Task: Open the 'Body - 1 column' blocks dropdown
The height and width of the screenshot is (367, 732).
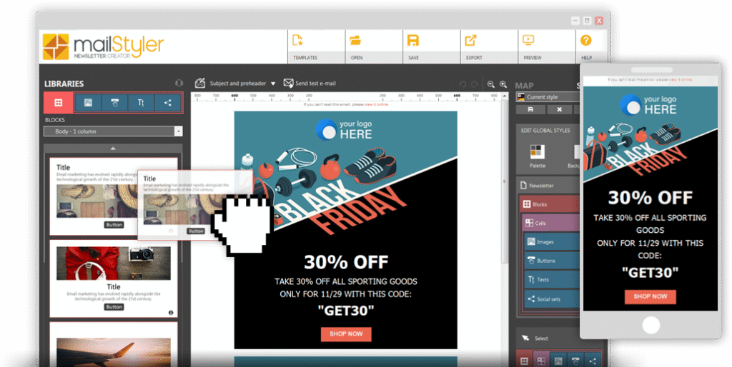Action: coord(113,131)
